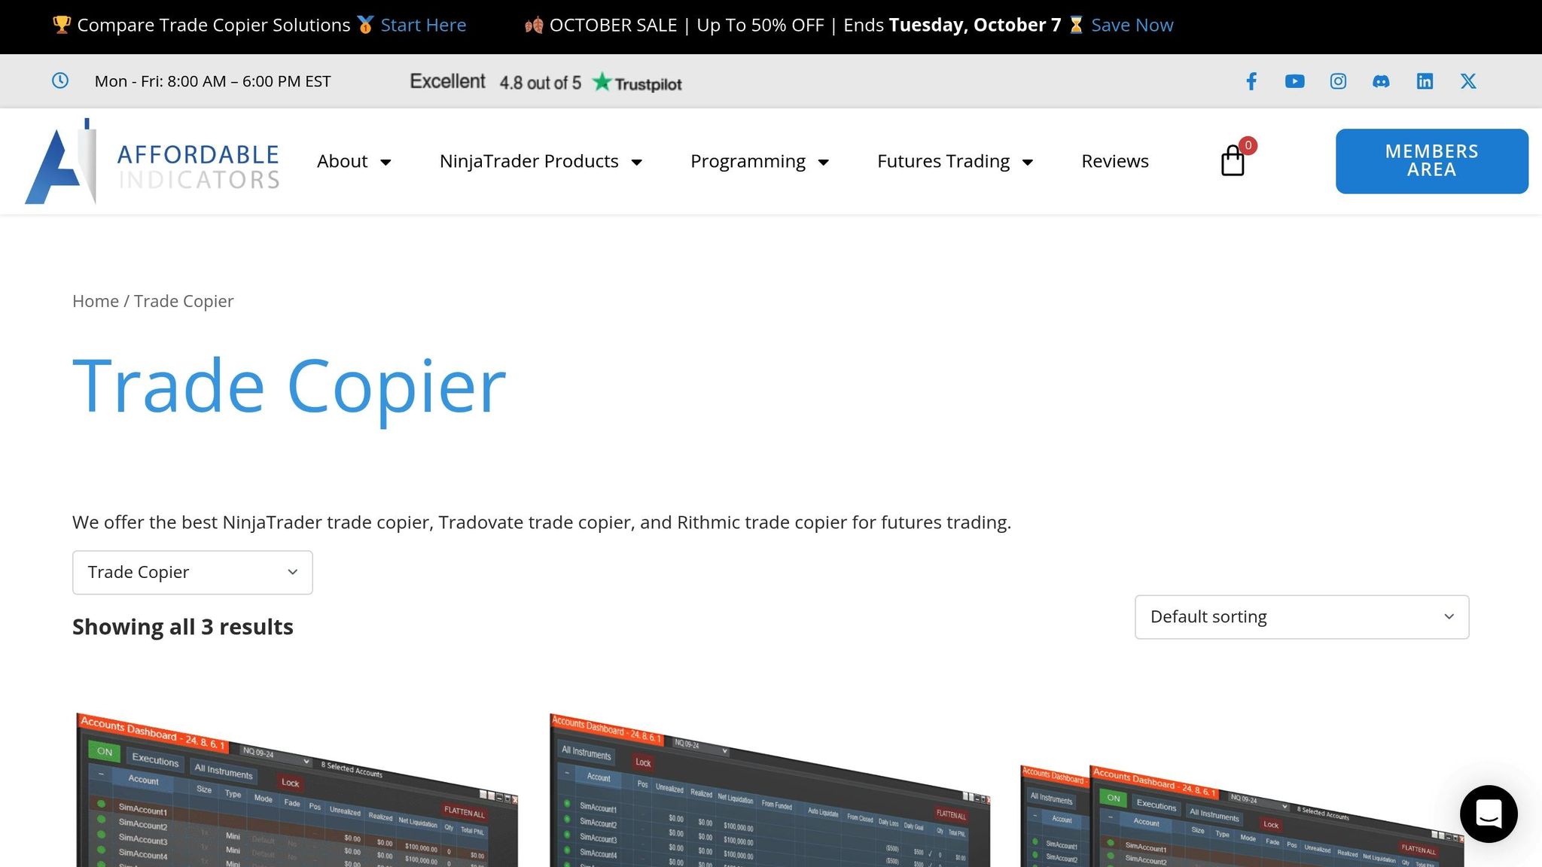Open the shopping cart bag icon
Screen dimensions: 1542x867
1233,161
